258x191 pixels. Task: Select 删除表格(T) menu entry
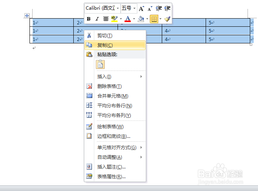tap(115, 86)
